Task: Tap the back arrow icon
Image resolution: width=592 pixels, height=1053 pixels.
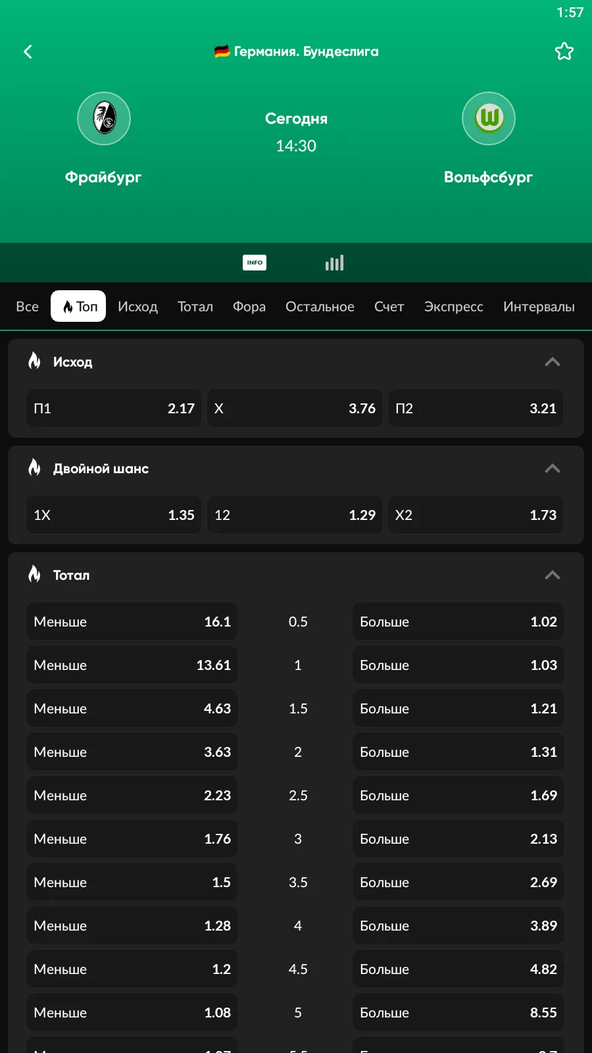Action: click(x=28, y=52)
